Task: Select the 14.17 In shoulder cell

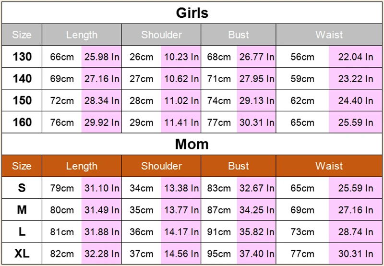Action: pyautogui.click(x=181, y=232)
